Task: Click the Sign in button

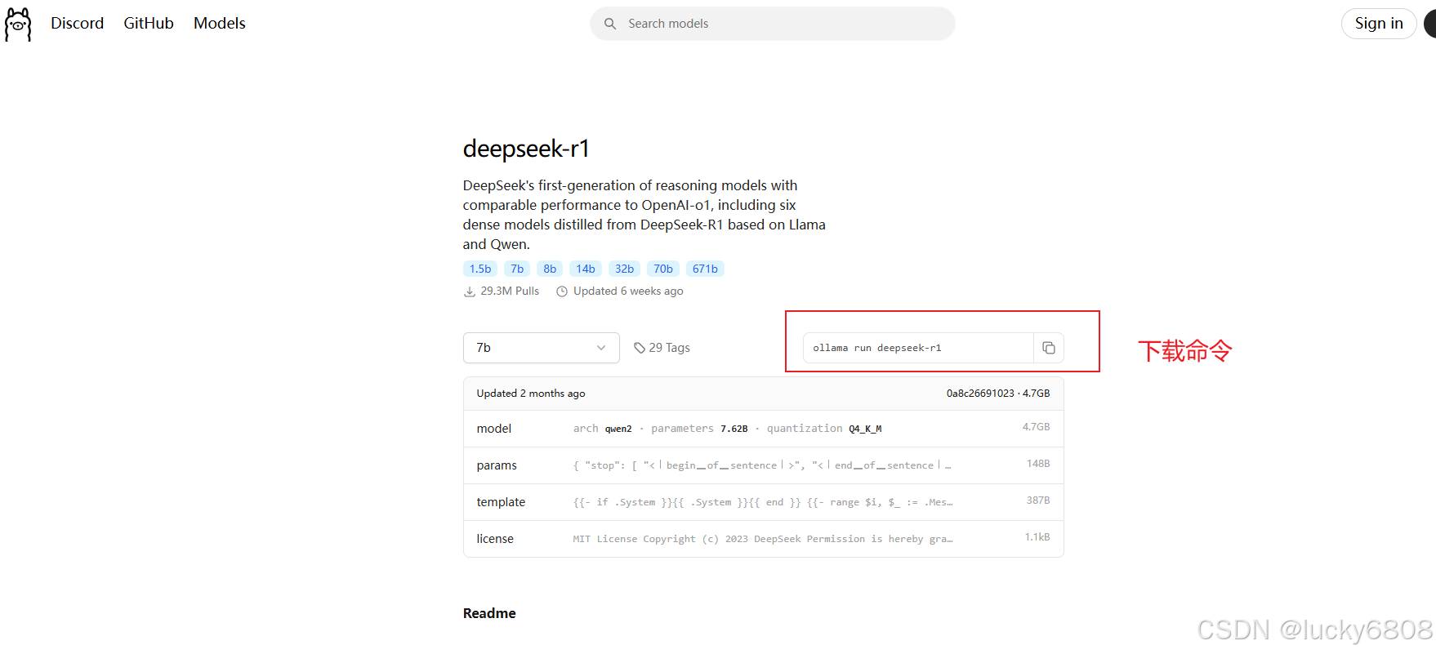Action: pos(1379,24)
